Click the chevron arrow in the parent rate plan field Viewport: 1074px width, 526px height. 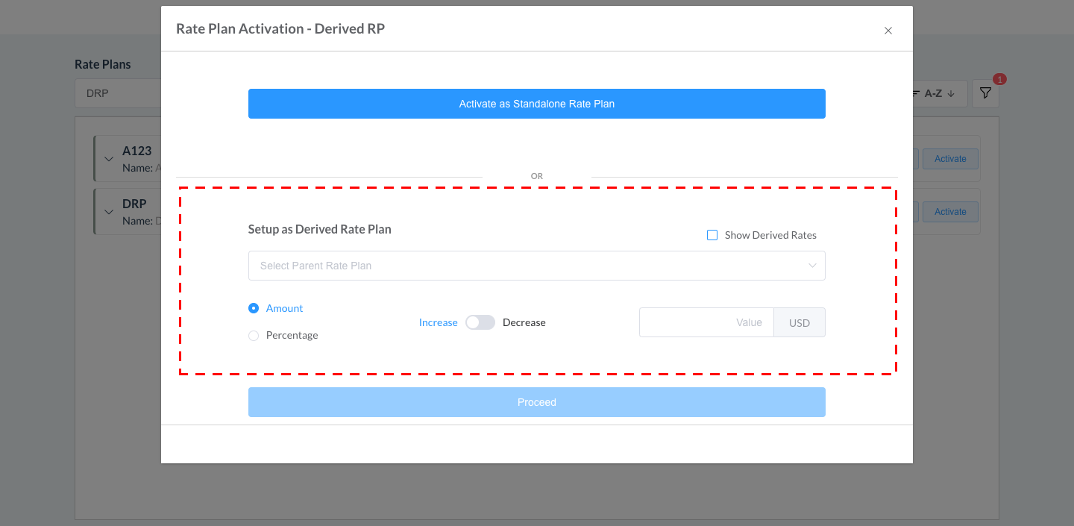click(812, 266)
